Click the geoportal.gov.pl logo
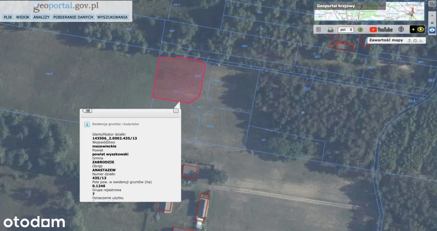This screenshot has width=437, height=231. [x=66, y=7]
